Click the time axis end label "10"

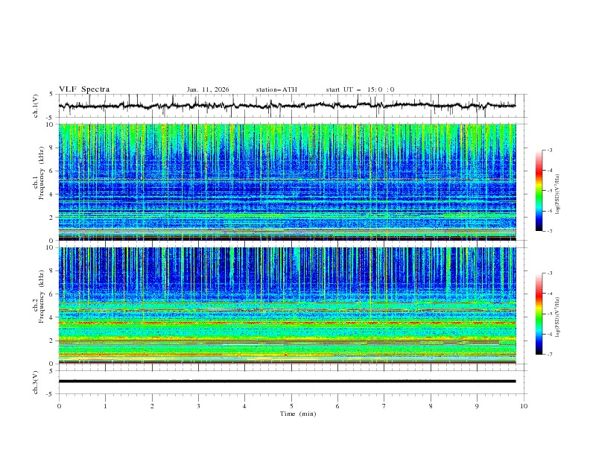click(x=524, y=406)
